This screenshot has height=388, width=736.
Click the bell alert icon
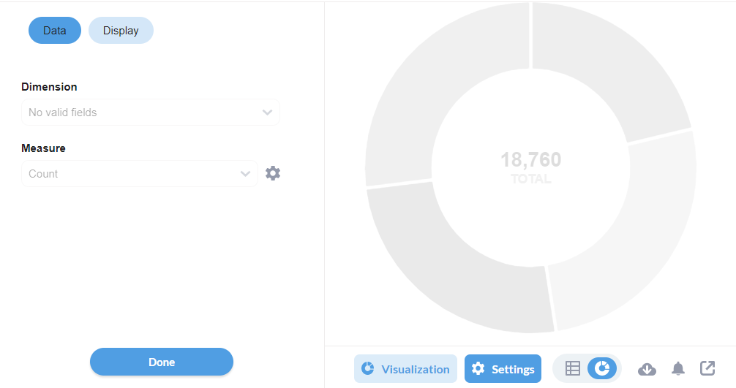(678, 369)
